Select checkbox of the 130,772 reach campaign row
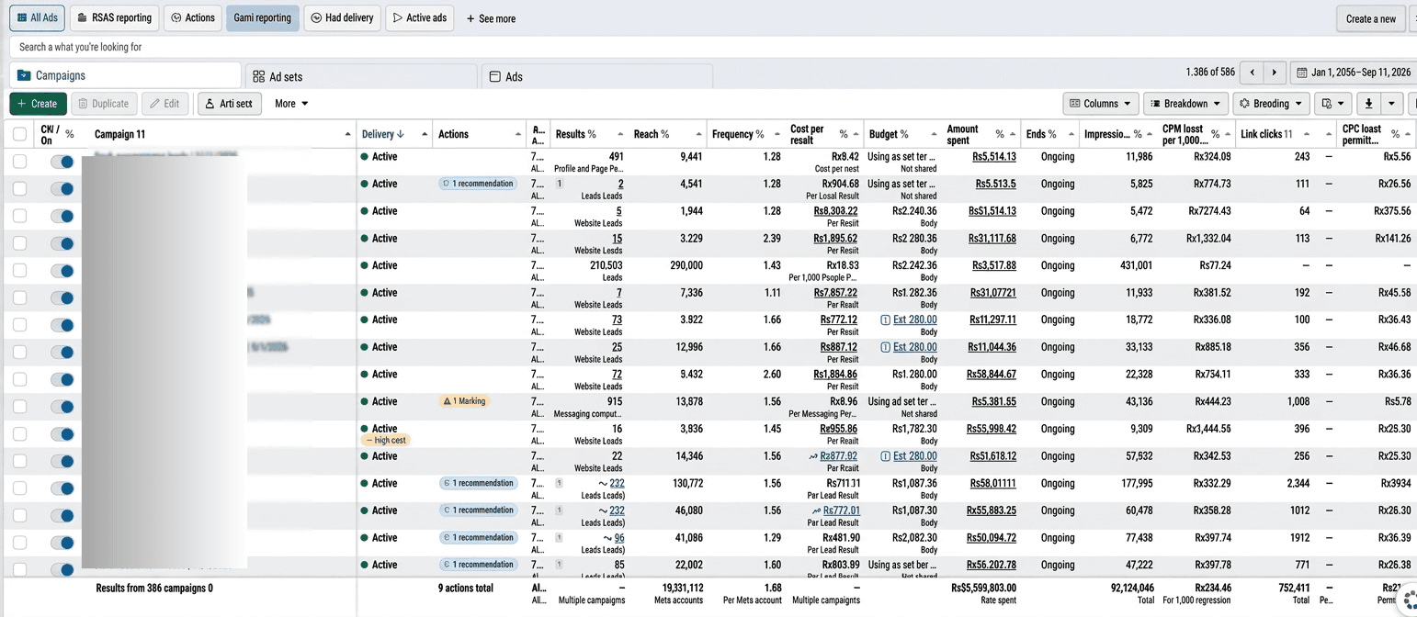Screen dimensions: 1417x617 tap(19, 488)
